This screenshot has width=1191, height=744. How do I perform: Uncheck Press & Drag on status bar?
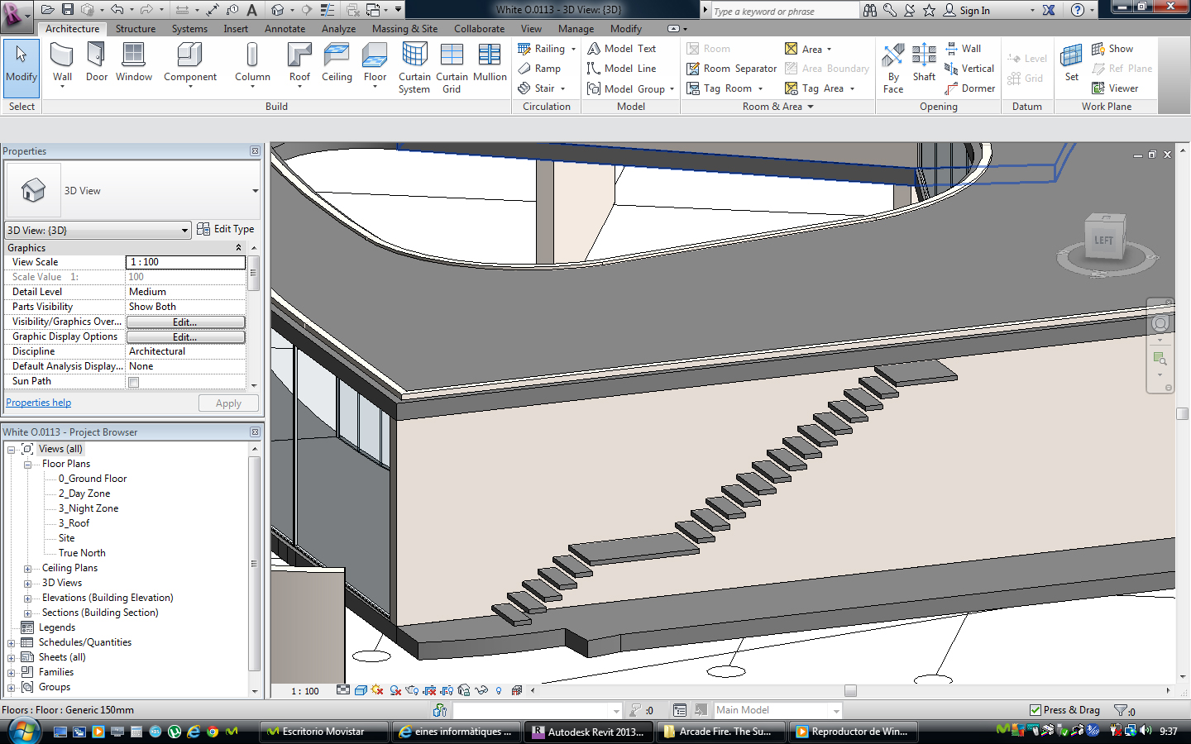[1036, 710]
